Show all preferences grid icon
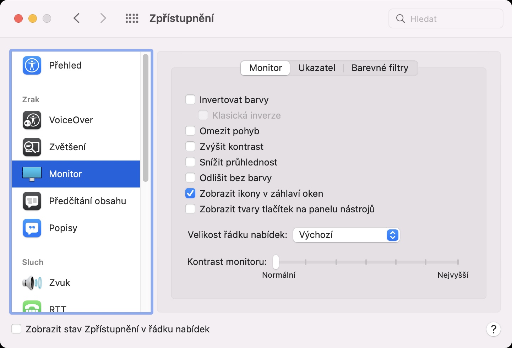Screen dimensions: 512x348 click(132, 18)
